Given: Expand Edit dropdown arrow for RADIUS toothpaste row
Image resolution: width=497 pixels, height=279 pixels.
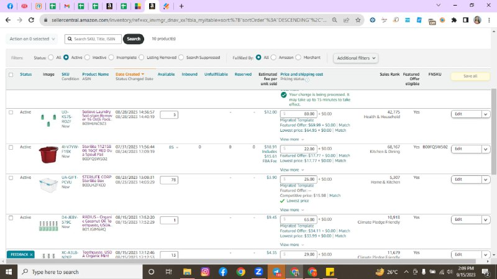Looking at the screenshot, I should pyautogui.click(x=486, y=220).
